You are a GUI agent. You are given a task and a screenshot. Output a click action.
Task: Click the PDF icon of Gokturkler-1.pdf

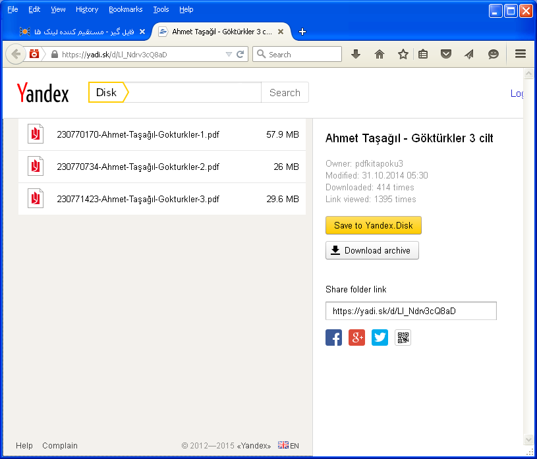[x=36, y=134]
